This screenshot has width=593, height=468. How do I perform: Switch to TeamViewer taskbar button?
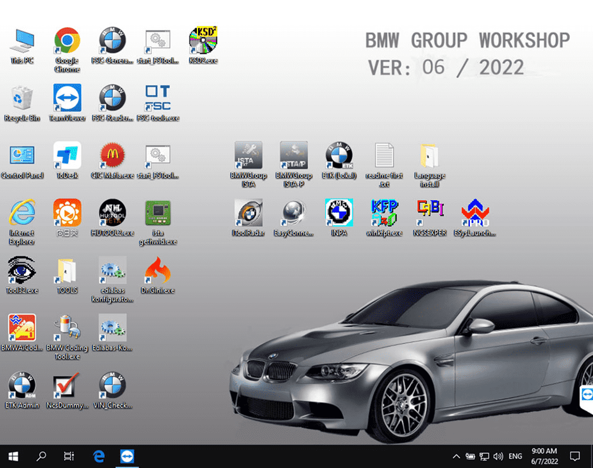127,457
